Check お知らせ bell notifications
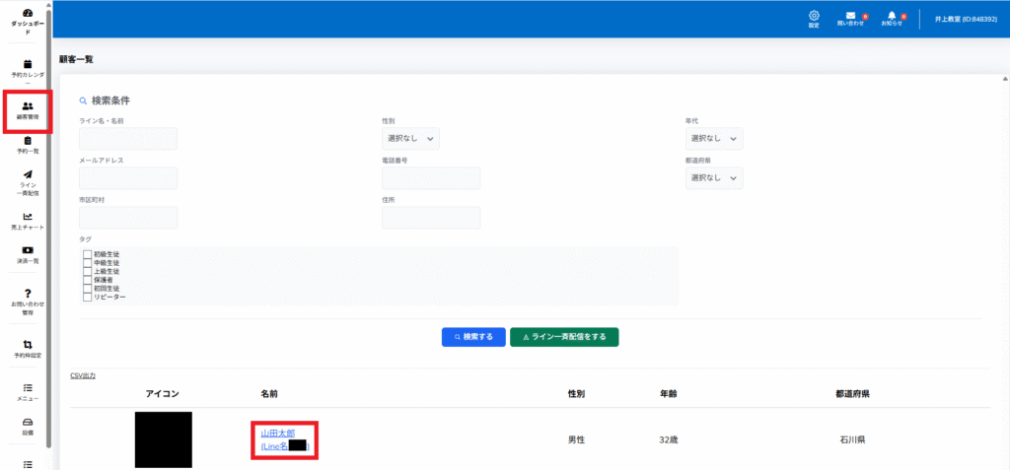The width and height of the screenshot is (1010, 470). coord(892,16)
